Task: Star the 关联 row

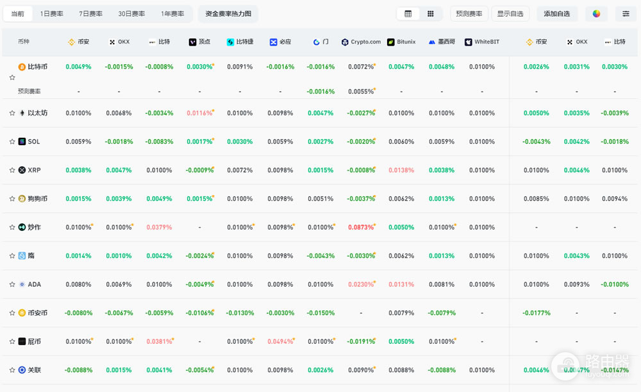Action: pyautogui.click(x=12, y=370)
